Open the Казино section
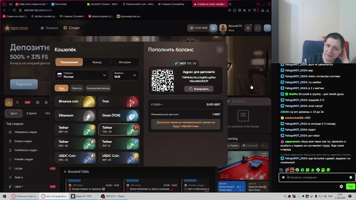Viewport: 356px width, 200px height. [49, 28]
